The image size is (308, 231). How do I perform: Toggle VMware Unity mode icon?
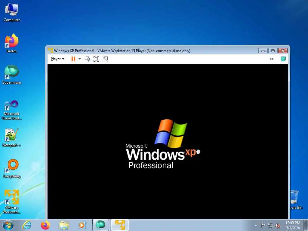point(105,59)
